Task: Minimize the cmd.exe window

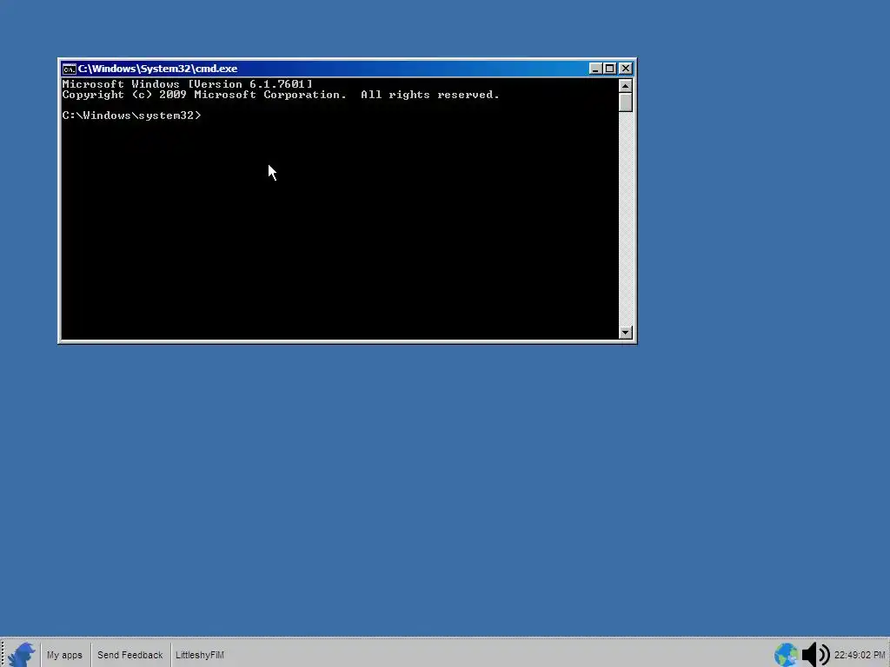Action: point(595,69)
